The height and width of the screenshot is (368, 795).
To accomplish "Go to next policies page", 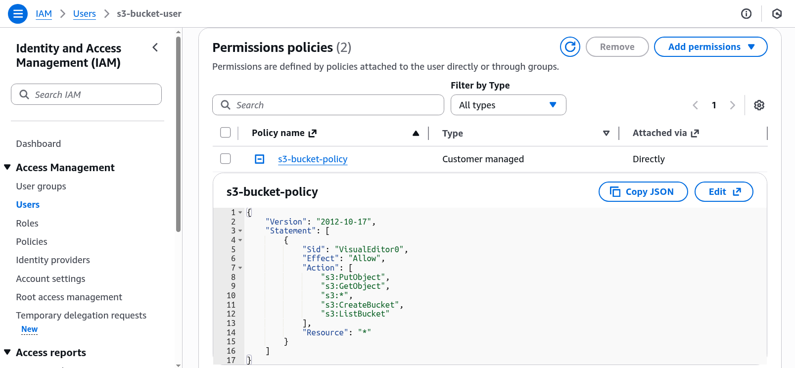I will [732, 105].
